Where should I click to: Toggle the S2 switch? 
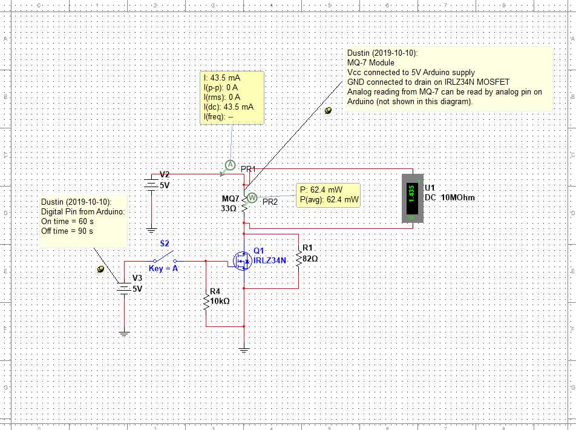pyautogui.click(x=164, y=257)
